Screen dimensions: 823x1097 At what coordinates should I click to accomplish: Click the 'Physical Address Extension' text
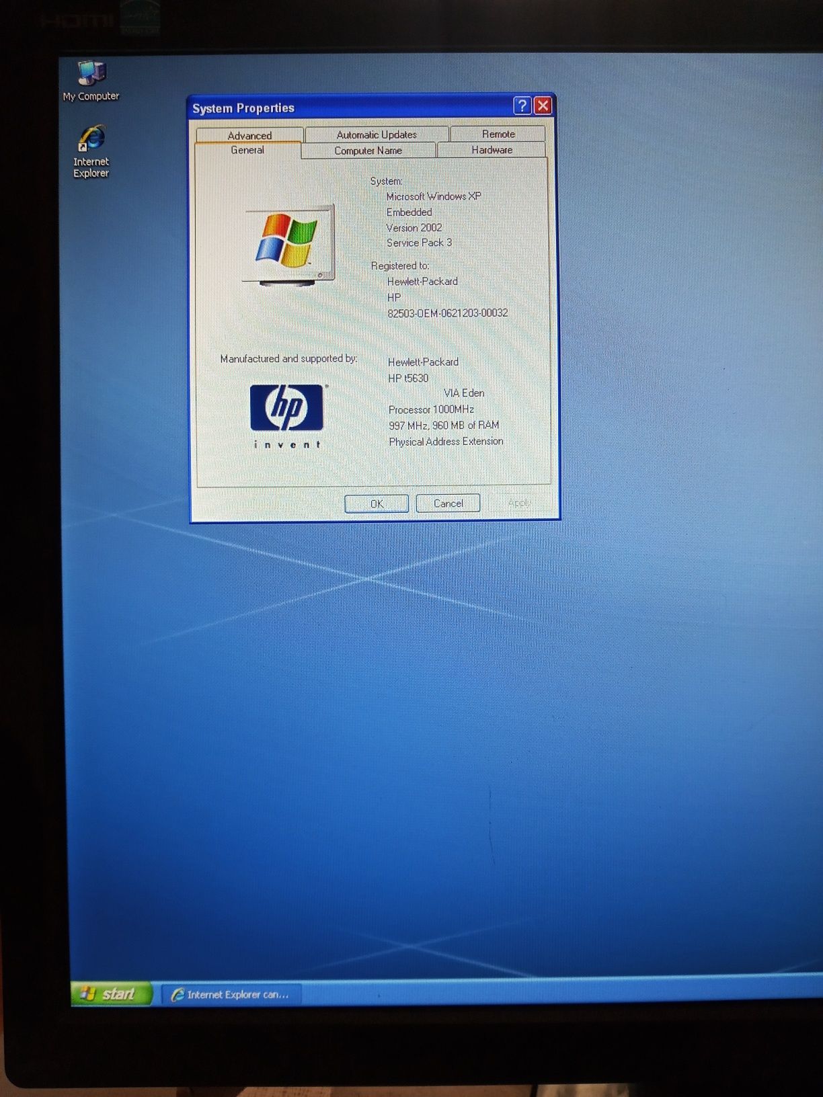pos(446,442)
